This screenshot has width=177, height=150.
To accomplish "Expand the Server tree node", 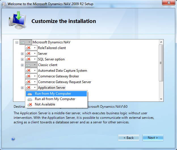I will (22, 54).
